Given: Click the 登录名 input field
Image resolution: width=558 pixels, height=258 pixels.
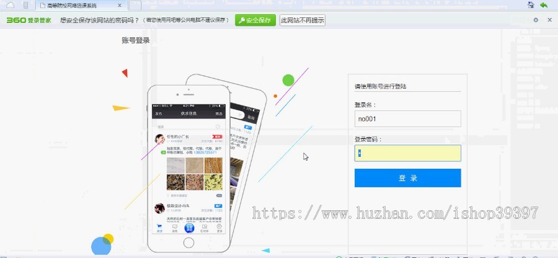Looking at the screenshot, I should (407, 119).
